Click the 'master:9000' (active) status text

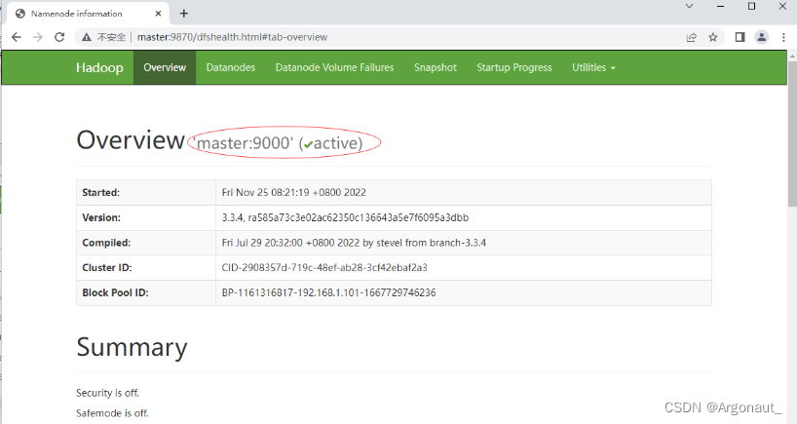[279, 143]
